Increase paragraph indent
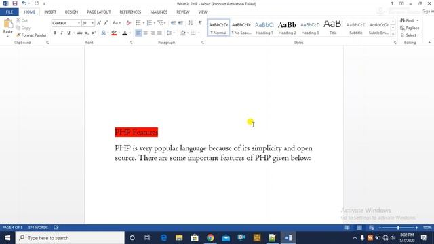This screenshot has height=244, width=434. 181,23
